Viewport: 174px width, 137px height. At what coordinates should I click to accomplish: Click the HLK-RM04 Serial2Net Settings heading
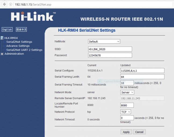click(x=87, y=30)
